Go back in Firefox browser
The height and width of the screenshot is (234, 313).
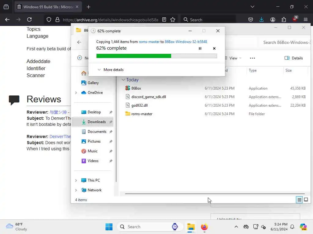click(x=7, y=19)
